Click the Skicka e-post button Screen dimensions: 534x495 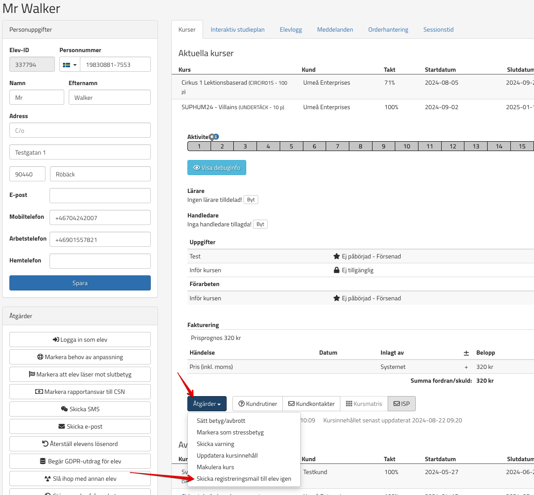click(80, 426)
